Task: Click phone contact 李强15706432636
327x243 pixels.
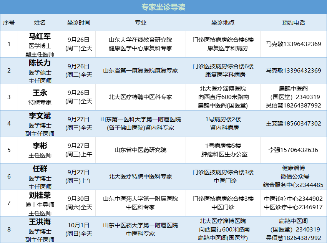Action: point(293,150)
